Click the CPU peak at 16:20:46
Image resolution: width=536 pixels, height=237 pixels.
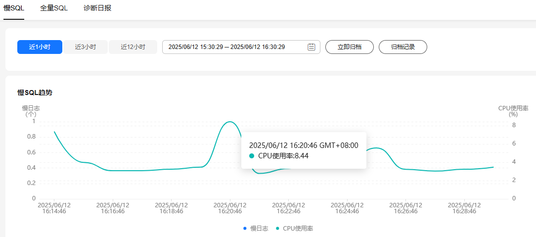point(230,122)
